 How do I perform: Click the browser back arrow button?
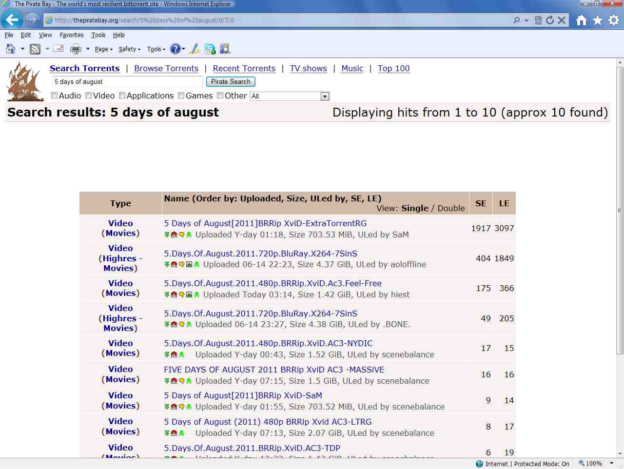point(12,20)
